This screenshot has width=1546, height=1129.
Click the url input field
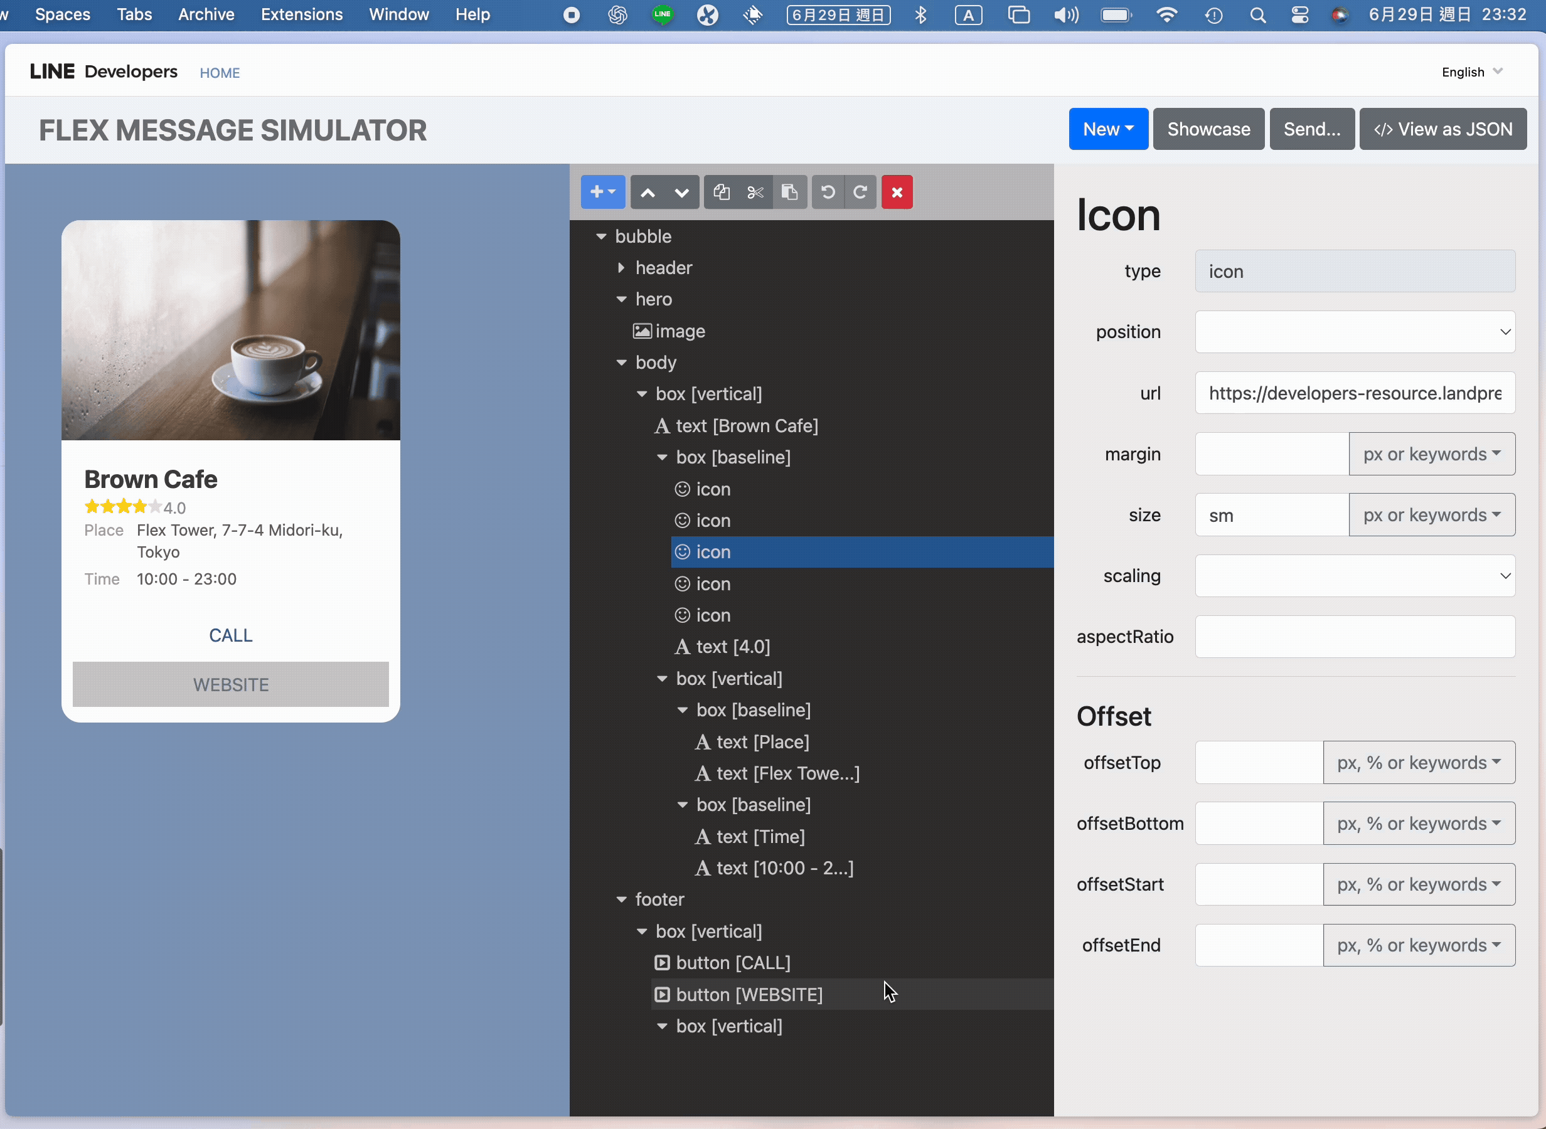[1355, 393]
